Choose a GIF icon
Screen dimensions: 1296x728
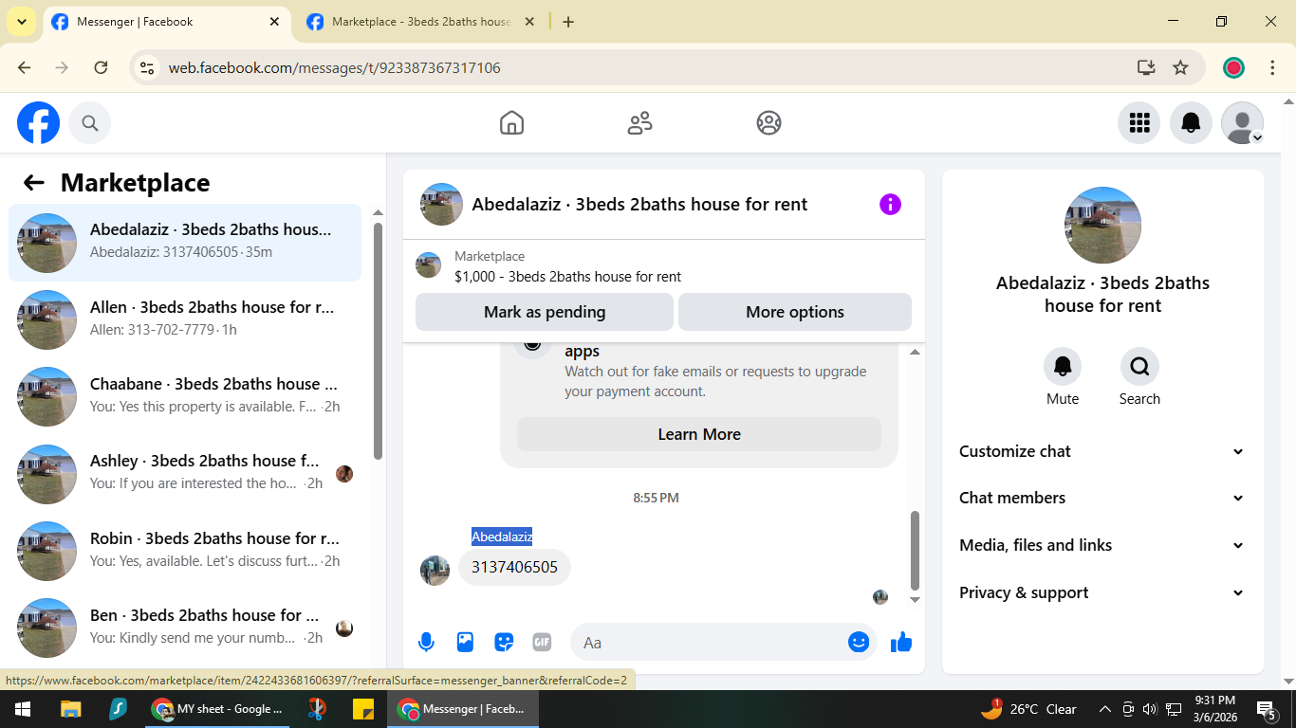pyautogui.click(x=542, y=642)
